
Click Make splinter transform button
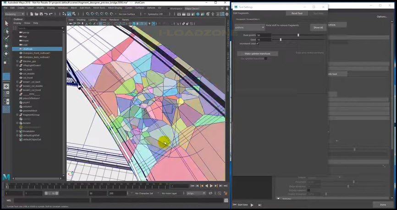[258, 54]
